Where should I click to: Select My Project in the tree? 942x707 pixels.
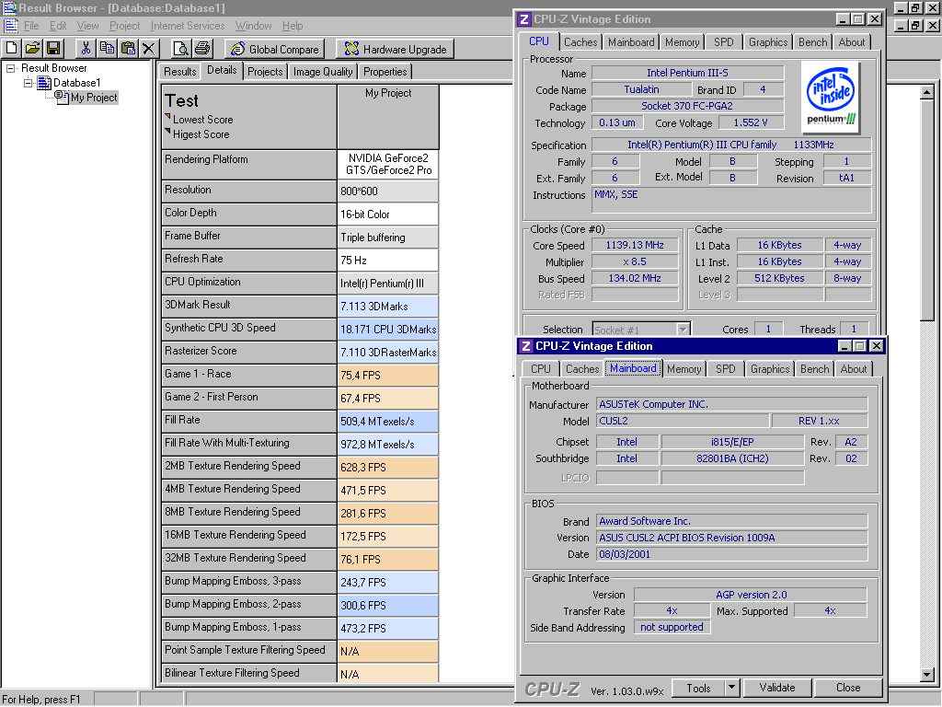[x=94, y=98]
